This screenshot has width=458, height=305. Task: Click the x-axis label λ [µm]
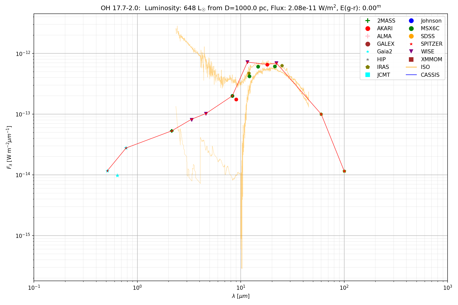click(240, 296)
